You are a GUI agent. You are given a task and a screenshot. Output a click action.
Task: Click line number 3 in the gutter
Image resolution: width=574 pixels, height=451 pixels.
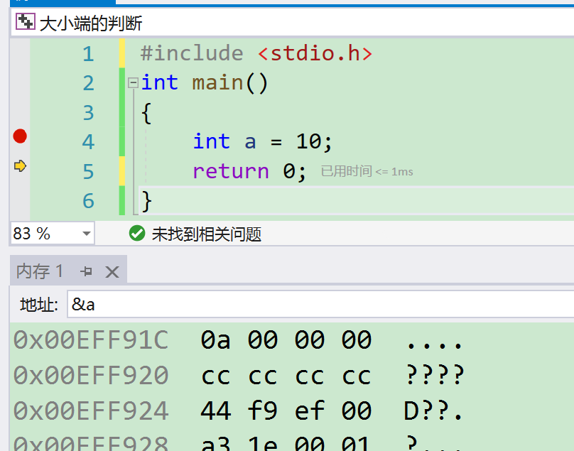point(88,112)
